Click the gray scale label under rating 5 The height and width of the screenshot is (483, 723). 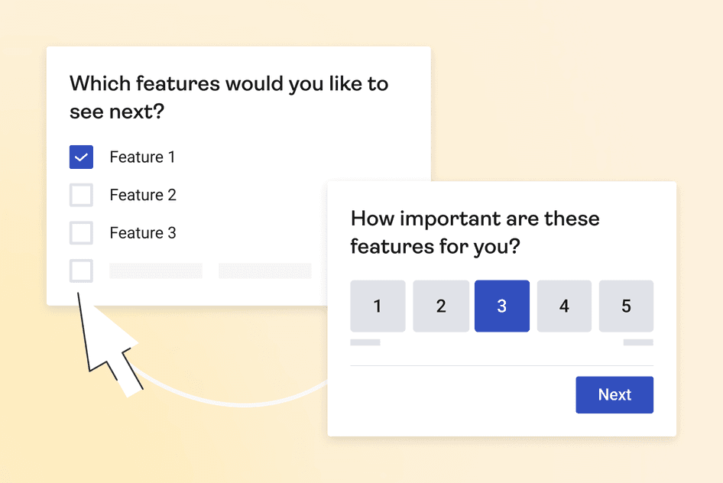(x=638, y=342)
